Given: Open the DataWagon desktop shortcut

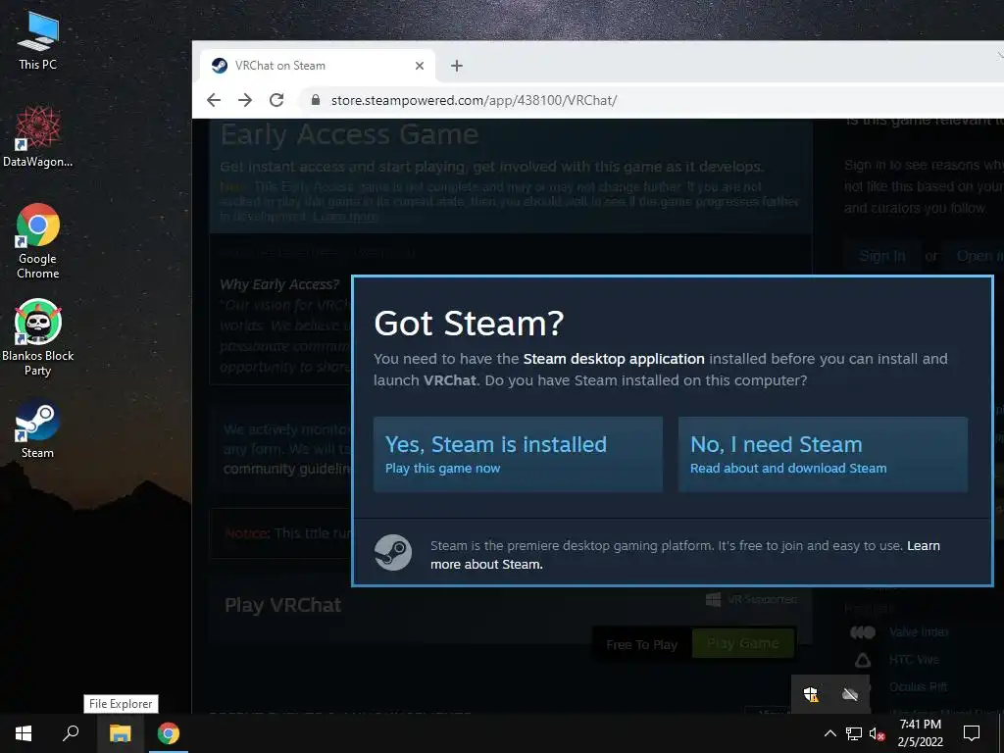Looking at the screenshot, I should 38,137.
